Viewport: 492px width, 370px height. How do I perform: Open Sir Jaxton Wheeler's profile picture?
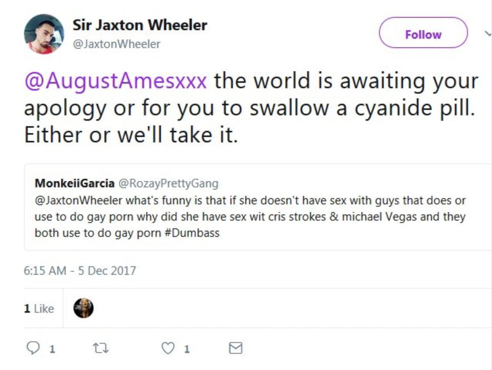(x=44, y=34)
